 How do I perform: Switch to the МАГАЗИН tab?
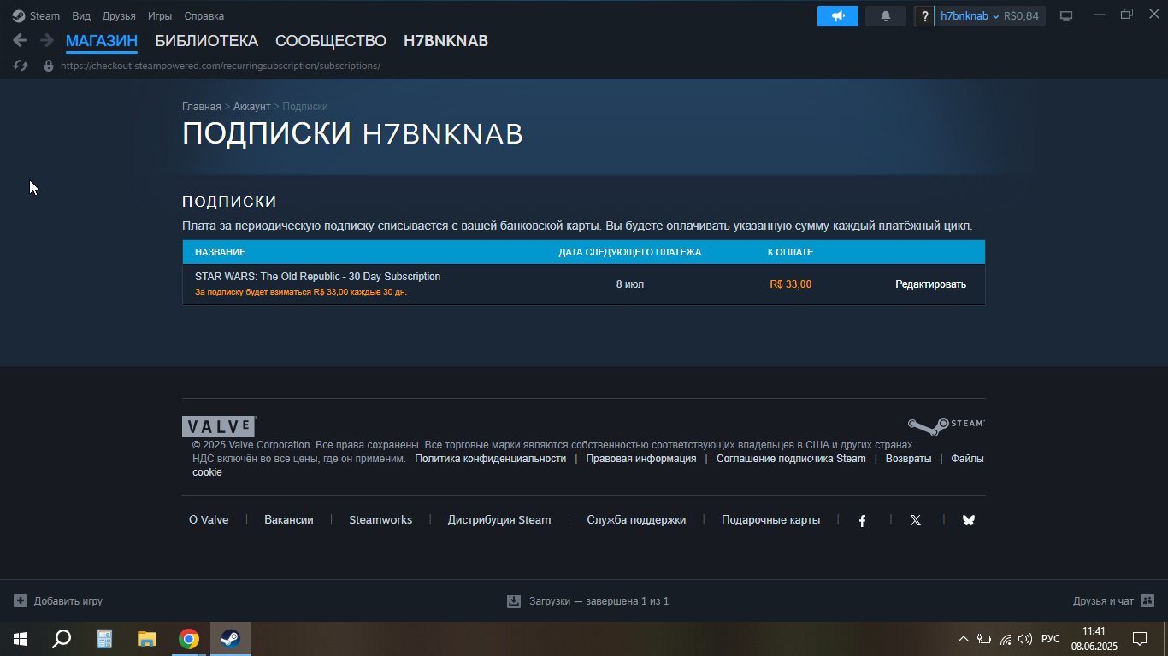coord(102,41)
